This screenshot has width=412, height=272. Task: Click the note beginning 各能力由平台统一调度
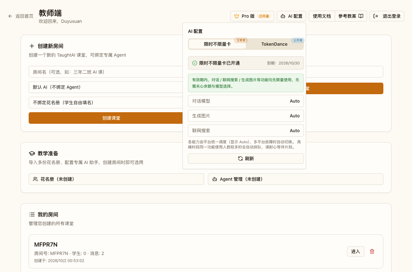[x=245, y=144]
